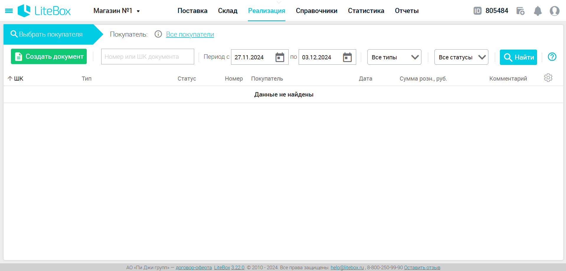This screenshot has width=566, height=271.
Task: Open the end date calendar picker
Action: [x=347, y=57]
